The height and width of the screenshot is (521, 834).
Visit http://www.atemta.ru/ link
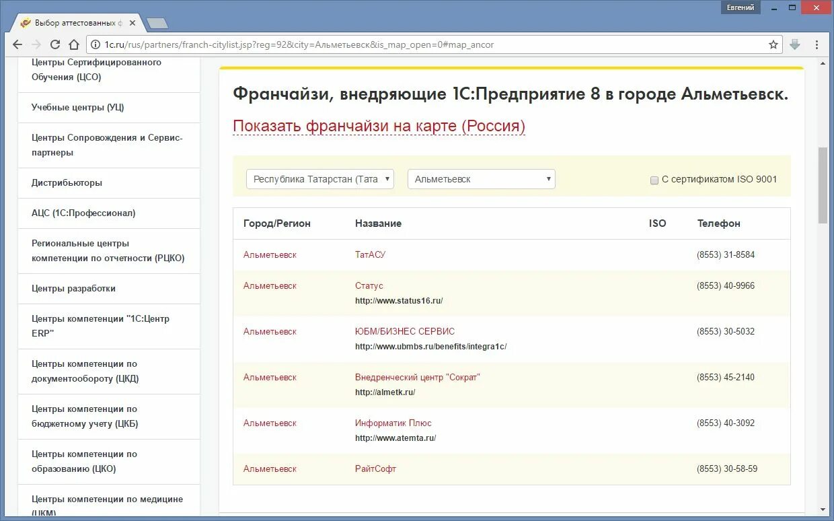coord(395,438)
